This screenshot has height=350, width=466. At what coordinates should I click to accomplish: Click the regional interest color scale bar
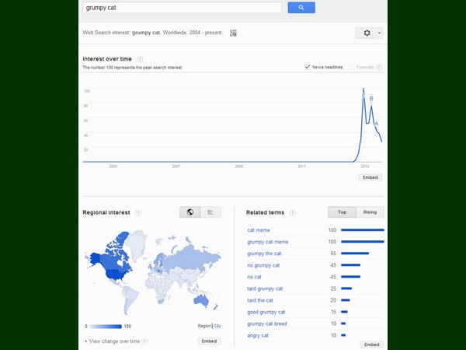coord(106,326)
